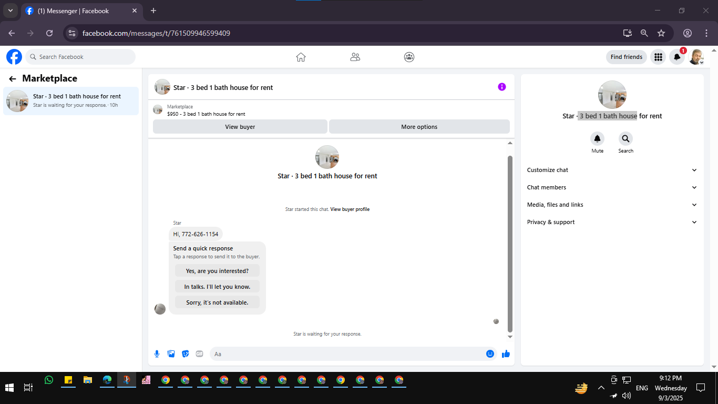This screenshot has width=718, height=404.
Task: Attach a photo with the image icon
Action: [171, 354]
